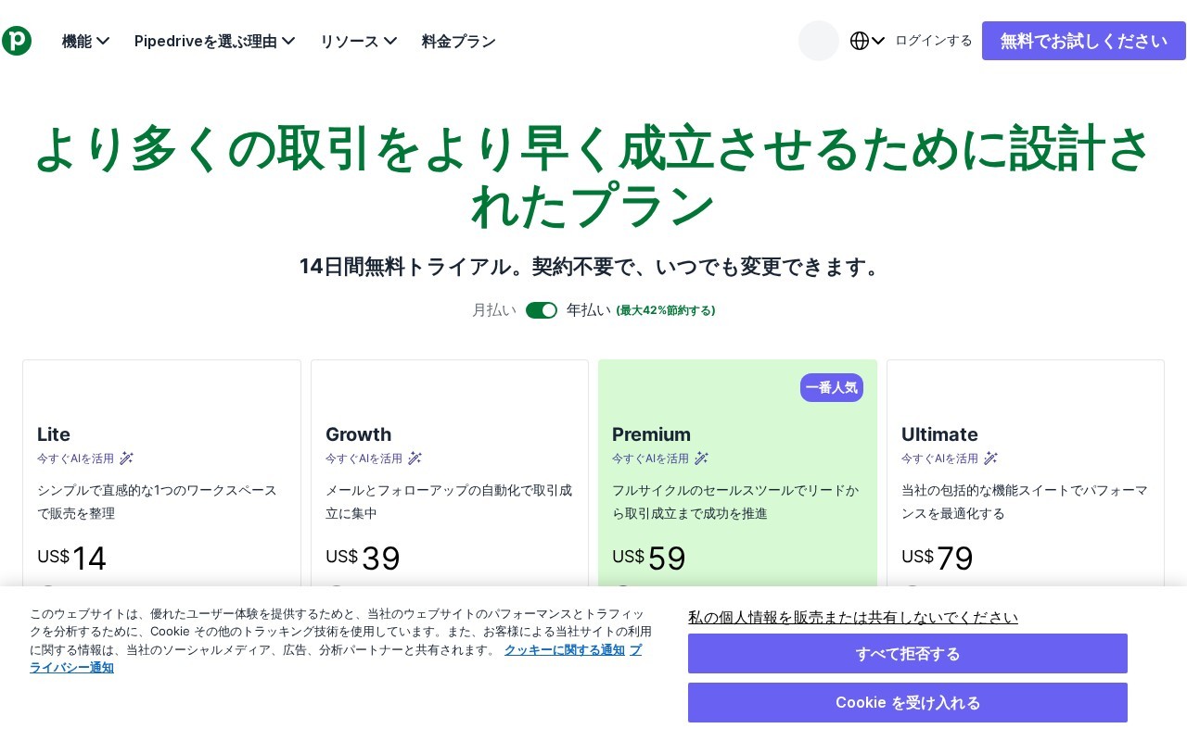
Task: Click the globe language selector icon
Action: click(x=860, y=41)
